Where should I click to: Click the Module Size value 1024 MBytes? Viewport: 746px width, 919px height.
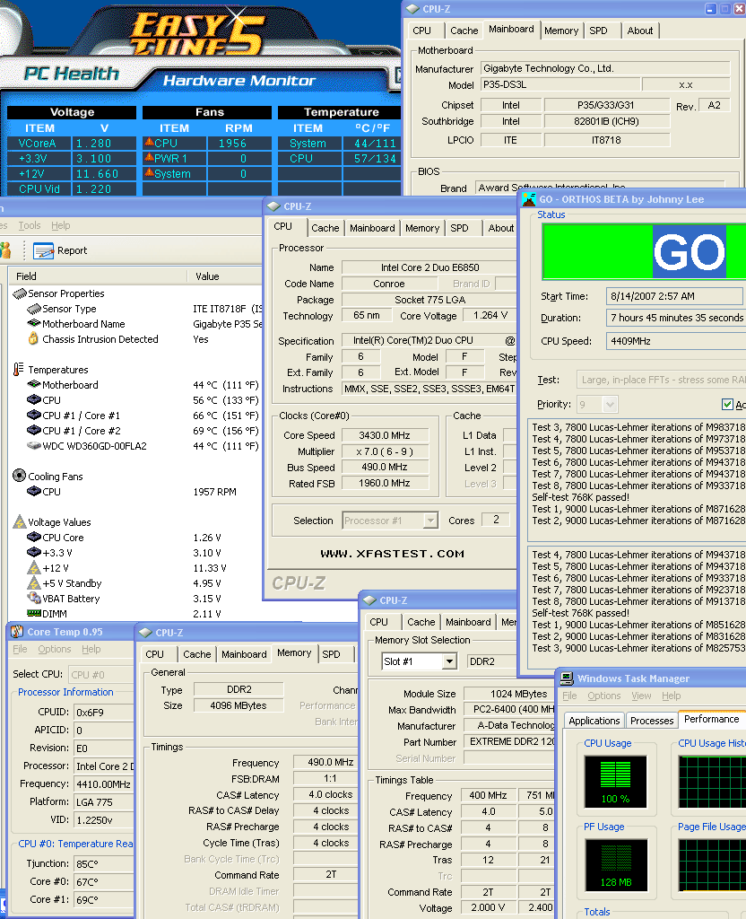(x=510, y=694)
